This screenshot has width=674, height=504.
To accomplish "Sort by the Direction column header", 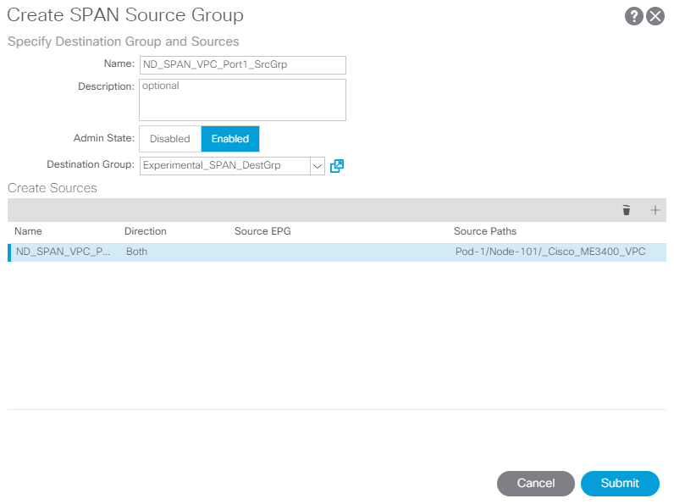I will click(x=146, y=231).
